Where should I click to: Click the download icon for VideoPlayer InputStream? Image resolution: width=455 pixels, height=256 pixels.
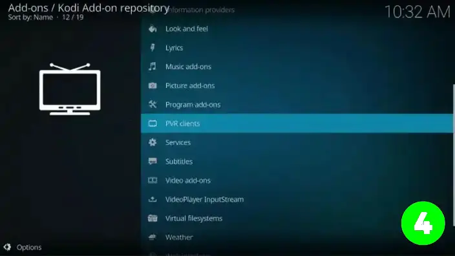tap(153, 199)
